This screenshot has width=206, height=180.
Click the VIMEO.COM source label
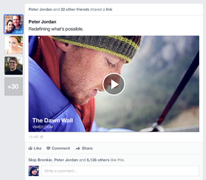click(42, 127)
